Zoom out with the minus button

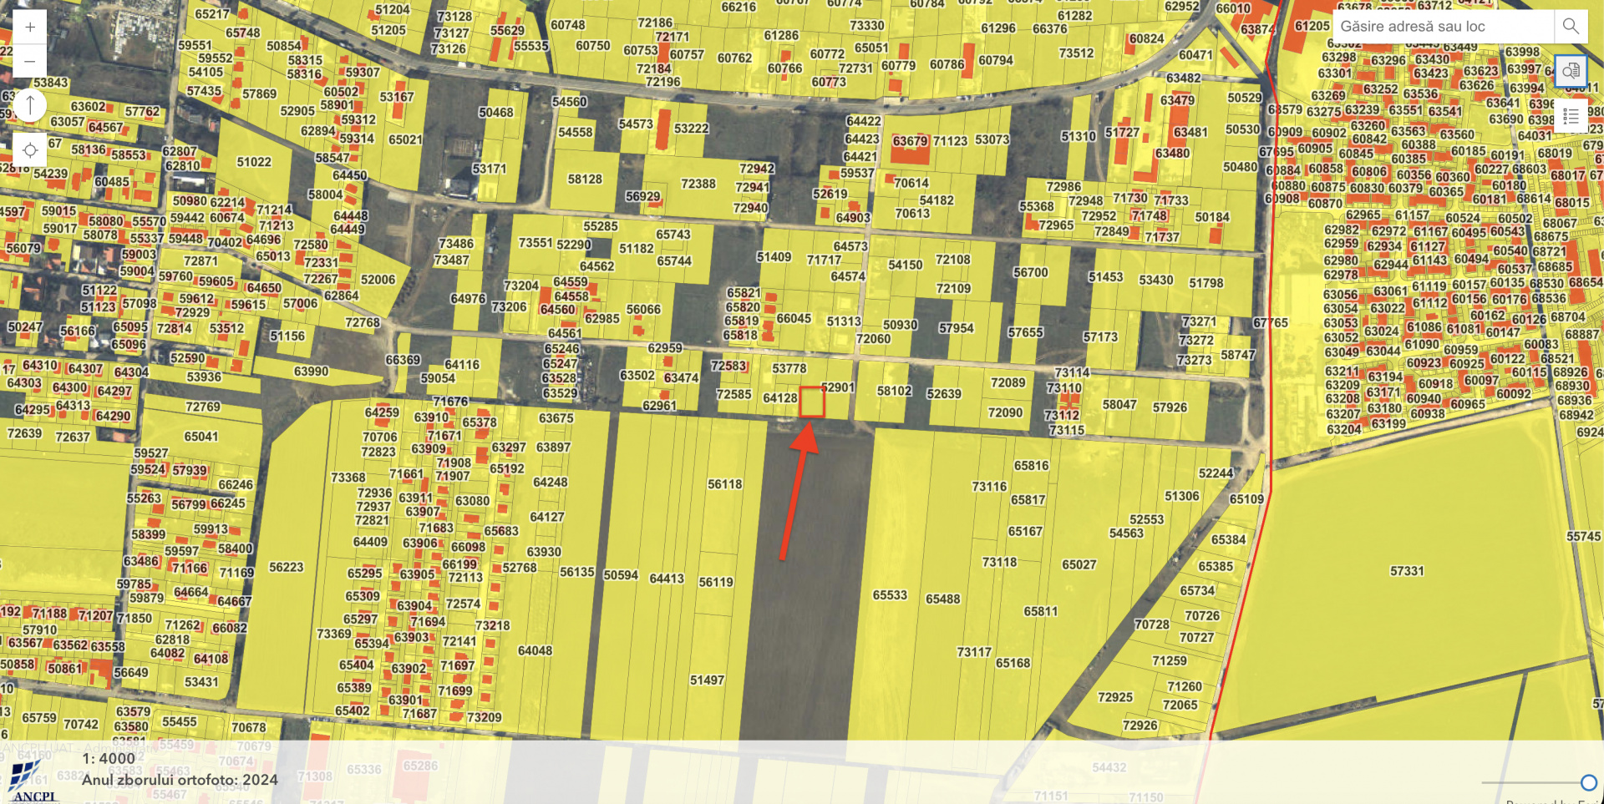pos(30,61)
